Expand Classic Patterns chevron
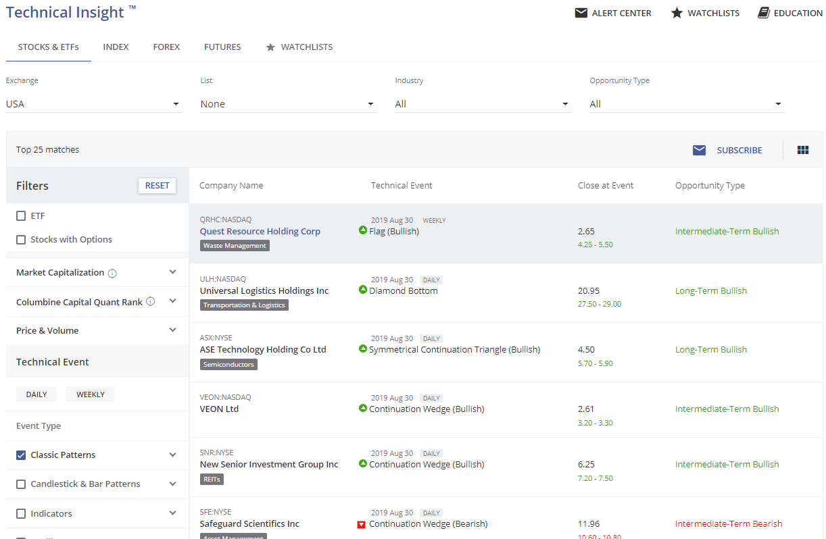The image size is (826, 539). coord(173,455)
